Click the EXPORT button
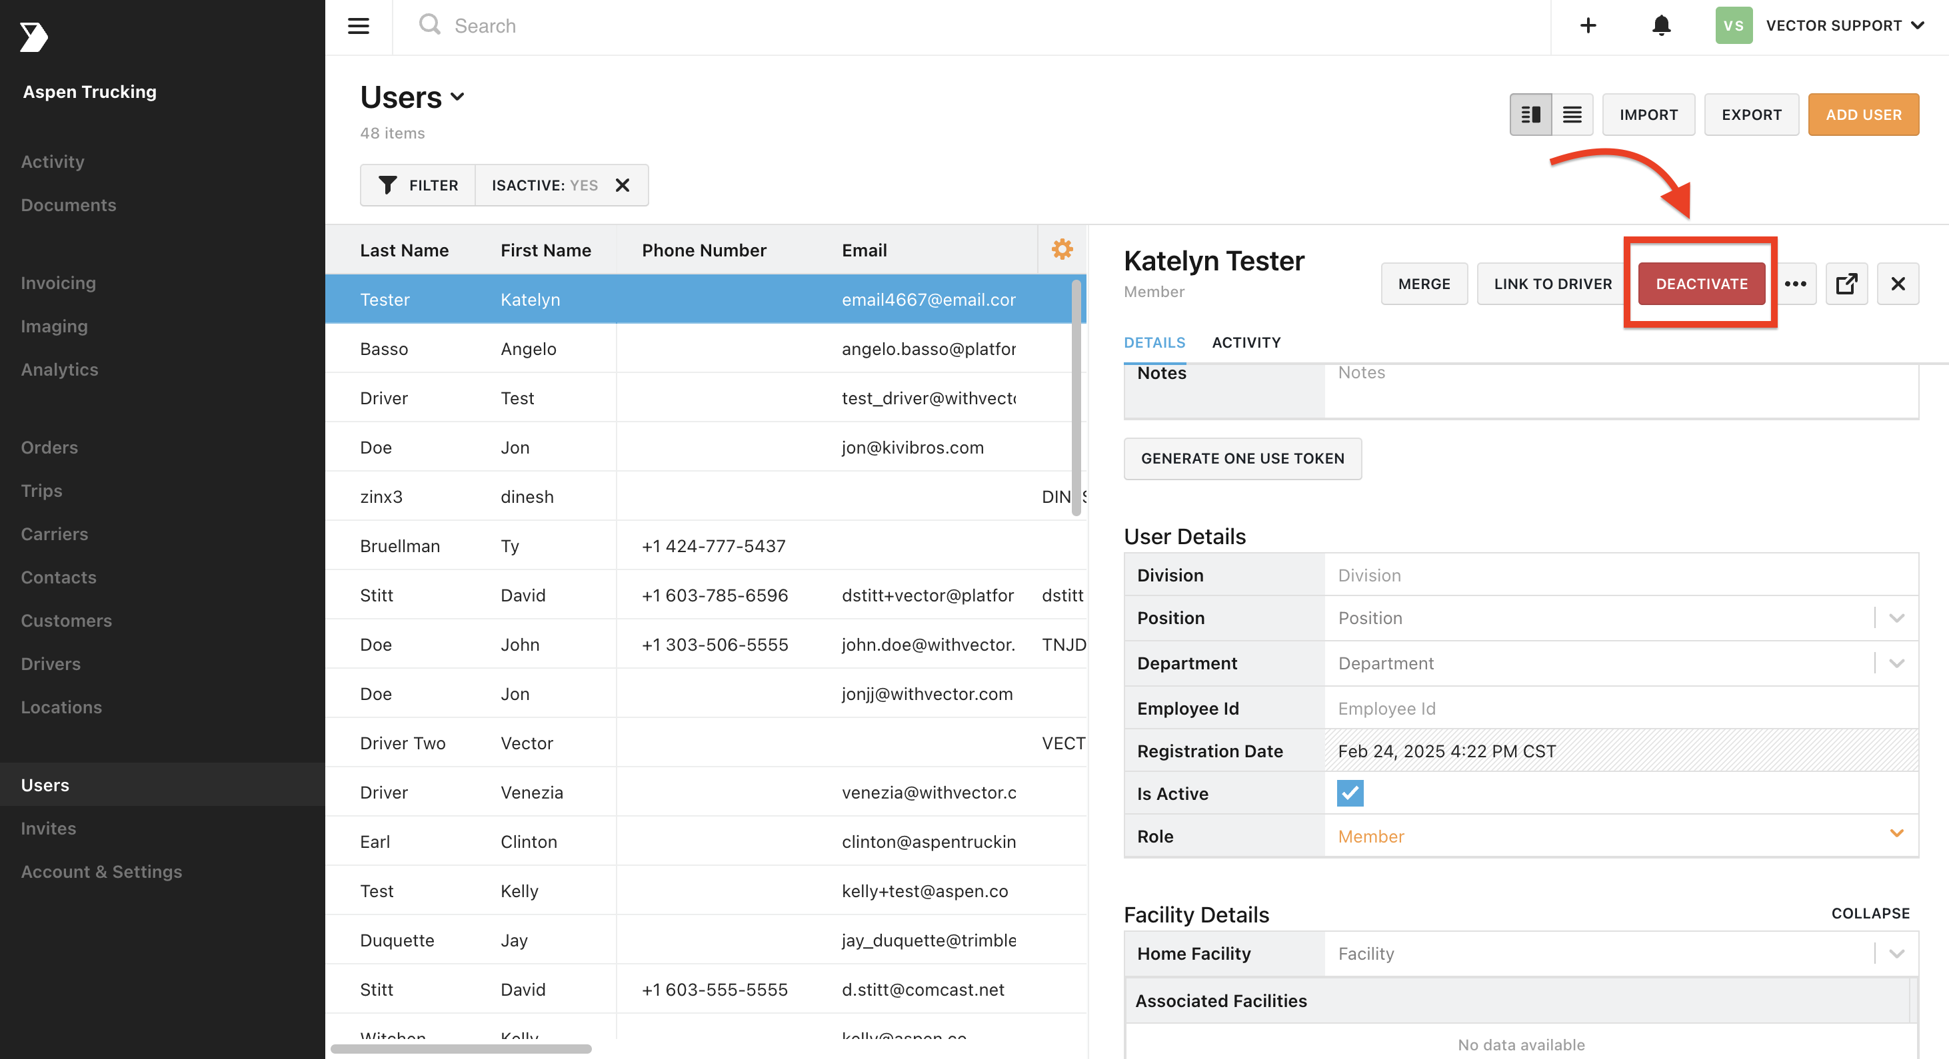Image resolution: width=1949 pixels, height=1059 pixels. [1752, 115]
